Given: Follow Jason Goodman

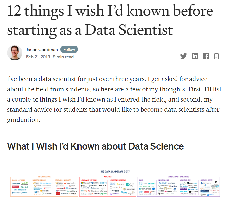Looking at the screenshot, I should 69,49.
